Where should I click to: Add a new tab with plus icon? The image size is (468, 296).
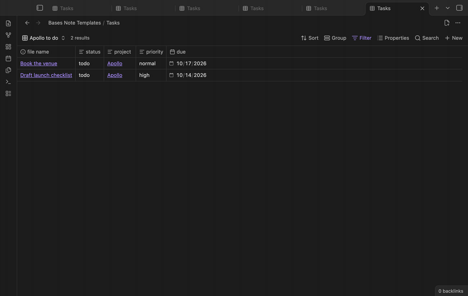[437, 8]
